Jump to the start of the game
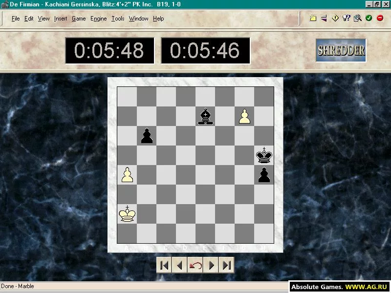The height and width of the screenshot is (293, 391). click(164, 265)
